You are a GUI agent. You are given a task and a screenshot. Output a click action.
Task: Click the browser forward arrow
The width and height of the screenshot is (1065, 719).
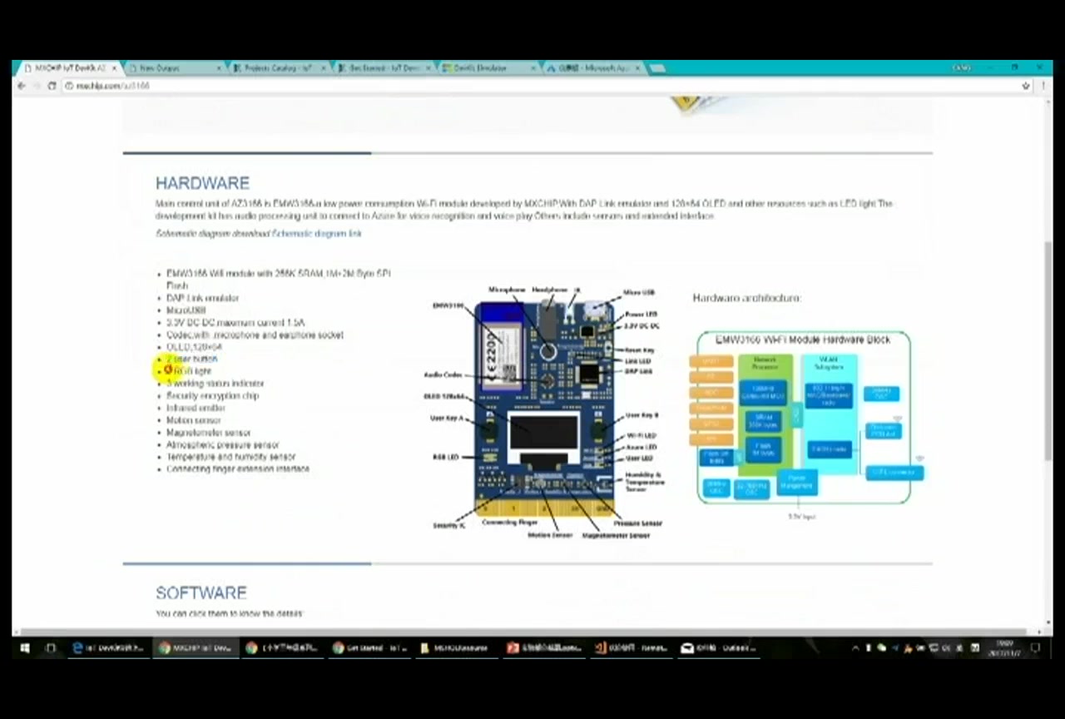tap(37, 86)
